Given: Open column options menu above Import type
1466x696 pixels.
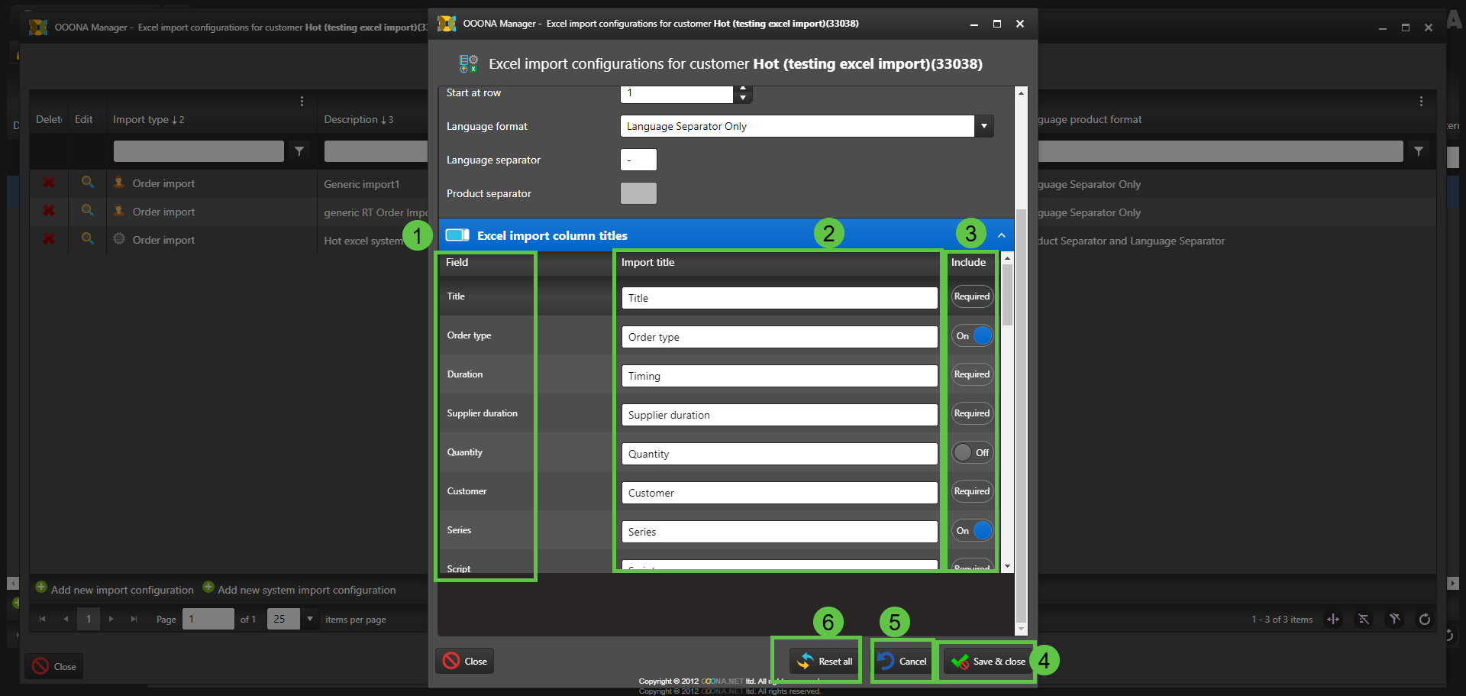Looking at the screenshot, I should coord(302,102).
